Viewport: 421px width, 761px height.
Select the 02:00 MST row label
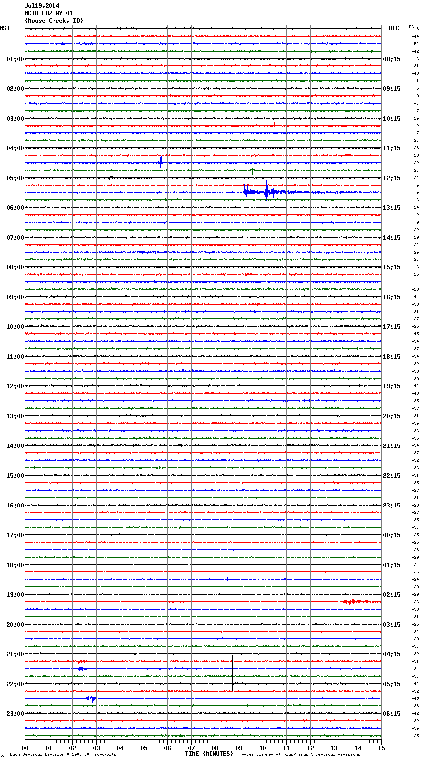[15, 89]
